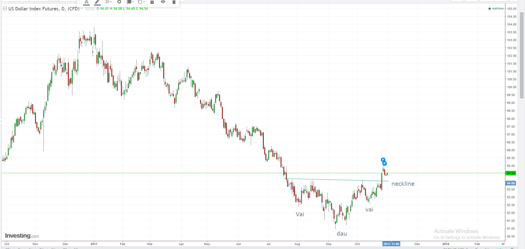Click the clone/copy drawing icon
This screenshot has height=249, width=525.
coord(141,2)
